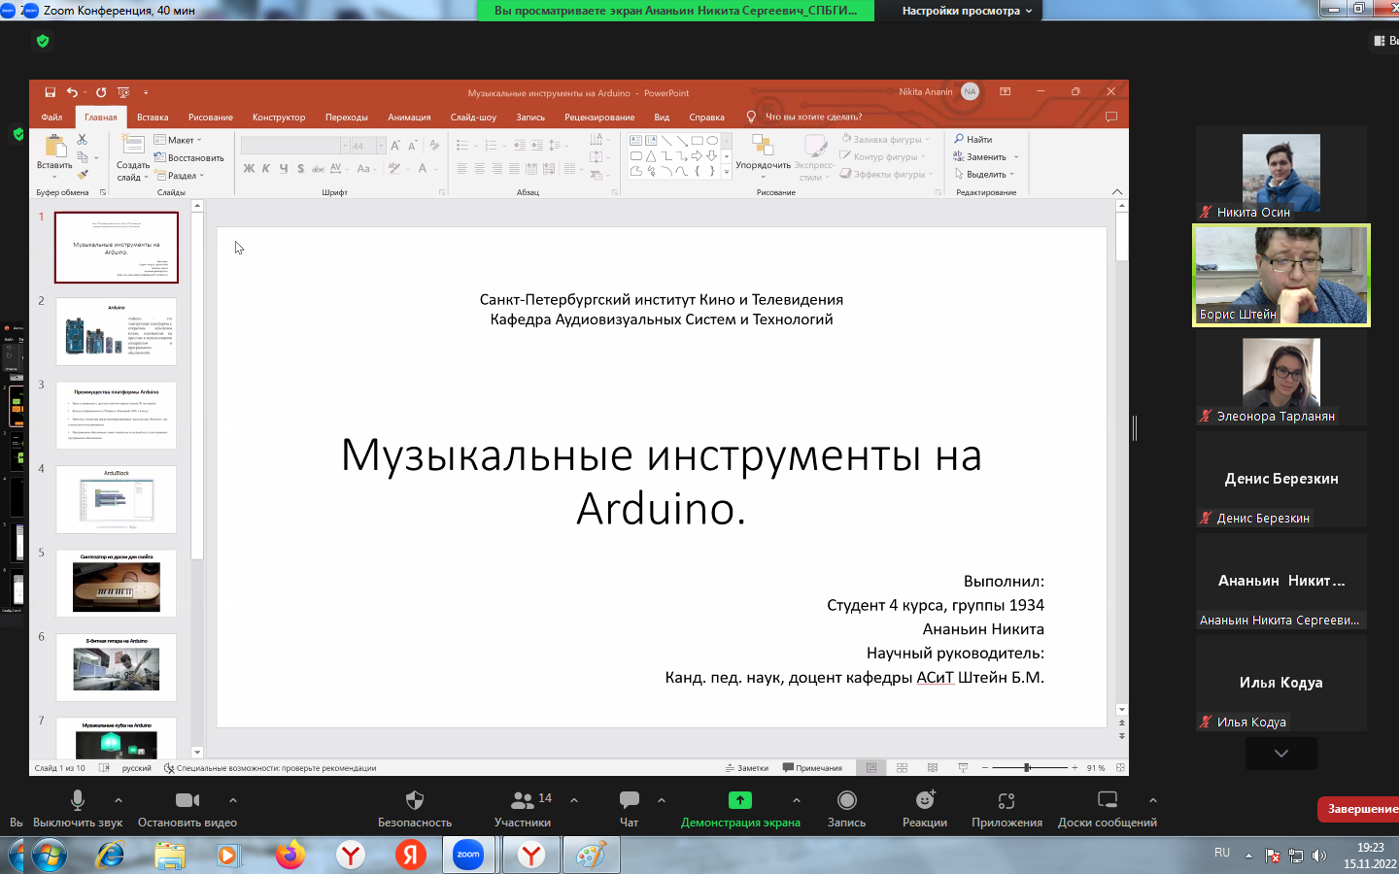Open the PowerPoint comments speech bubble icon
This screenshot has width=1399, height=874.
pyautogui.click(x=1111, y=117)
